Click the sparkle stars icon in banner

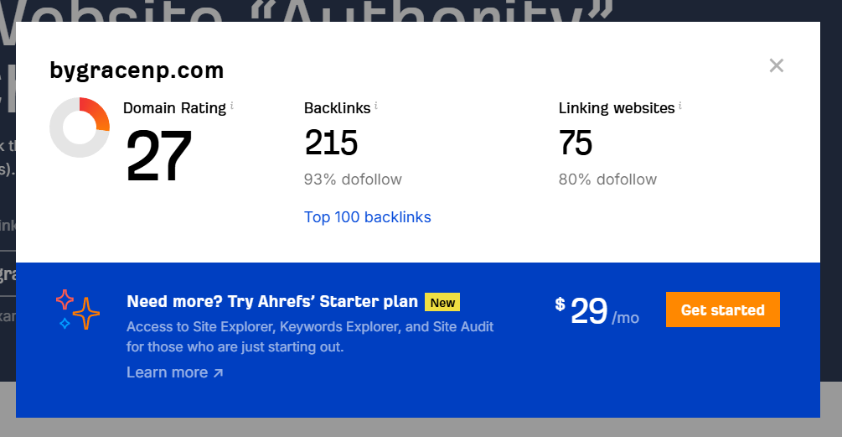78,310
